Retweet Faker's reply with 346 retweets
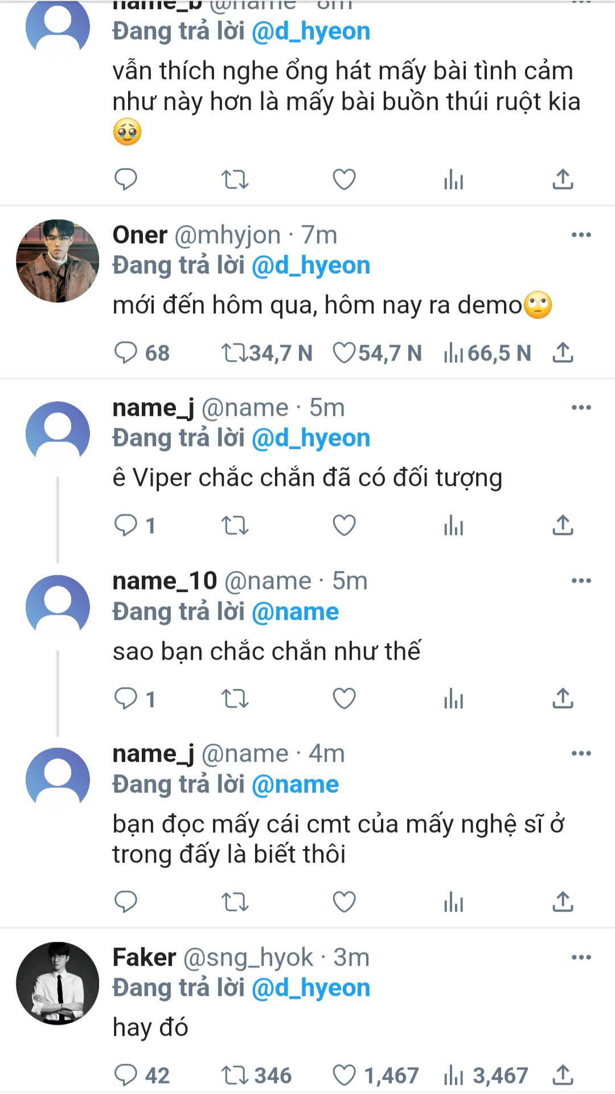Image resolution: width=615 pixels, height=1094 pixels. pos(235,1075)
